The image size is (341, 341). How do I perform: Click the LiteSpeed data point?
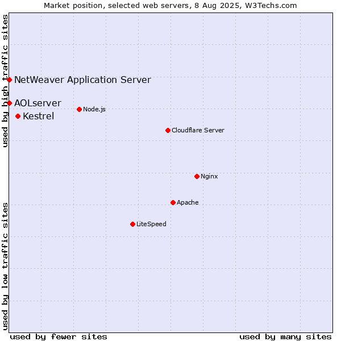pyautogui.click(x=132, y=224)
